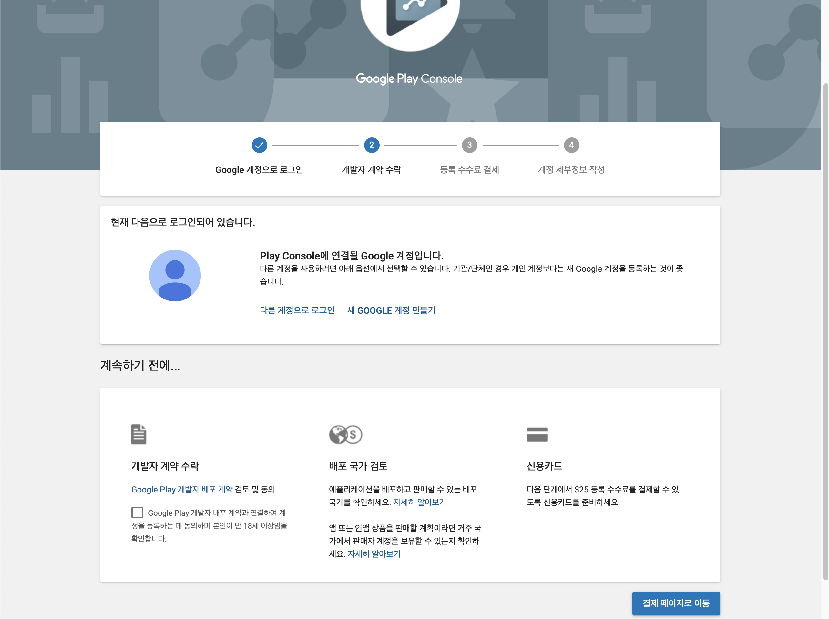Click the step 4 circle icon
Viewport: 829px width, 619px height.
pos(571,145)
